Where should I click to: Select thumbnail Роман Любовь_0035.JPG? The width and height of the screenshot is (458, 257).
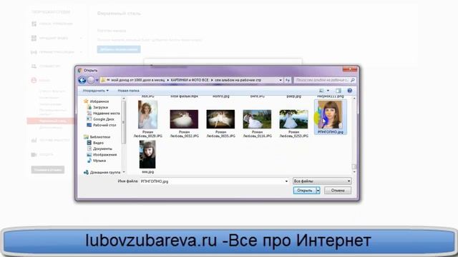[220, 119]
